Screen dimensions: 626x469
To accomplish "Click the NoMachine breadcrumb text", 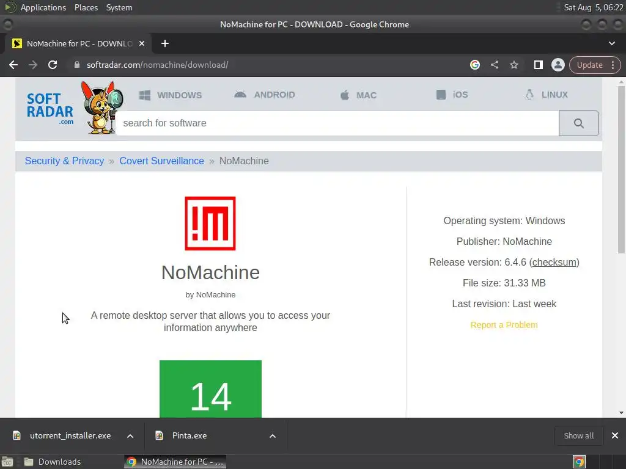I will coord(244,161).
